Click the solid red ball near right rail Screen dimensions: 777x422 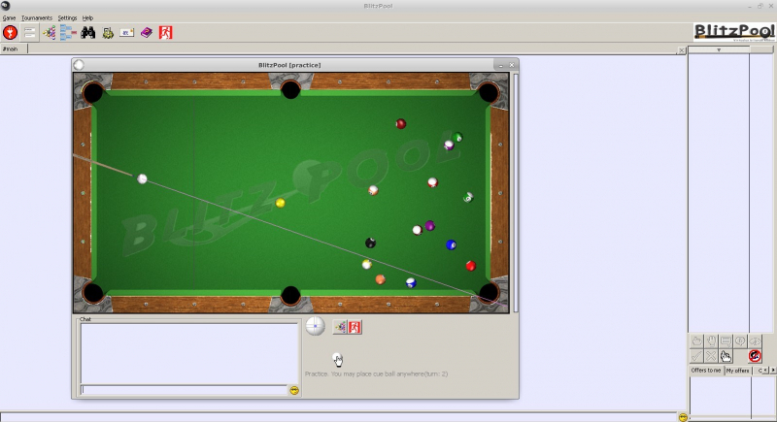[x=471, y=266]
